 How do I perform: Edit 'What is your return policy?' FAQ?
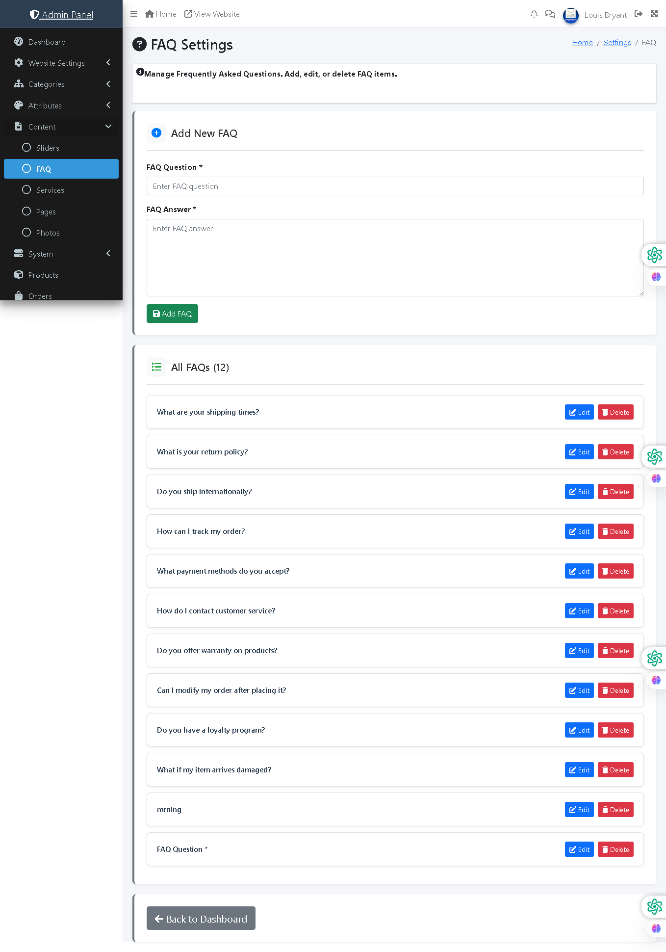579,452
